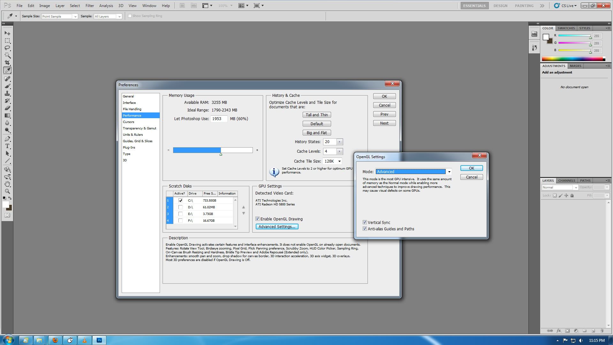The width and height of the screenshot is (613, 345).
Task: Select the Type tool
Action: click(x=7, y=146)
